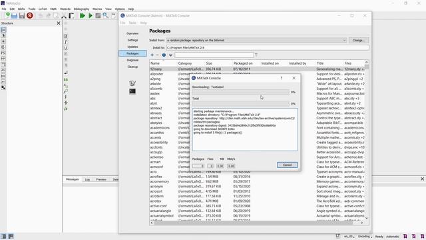Toggle bottom panel button in bottom-left status bar
This screenshot has width=426, height=240.
point(11,236)
